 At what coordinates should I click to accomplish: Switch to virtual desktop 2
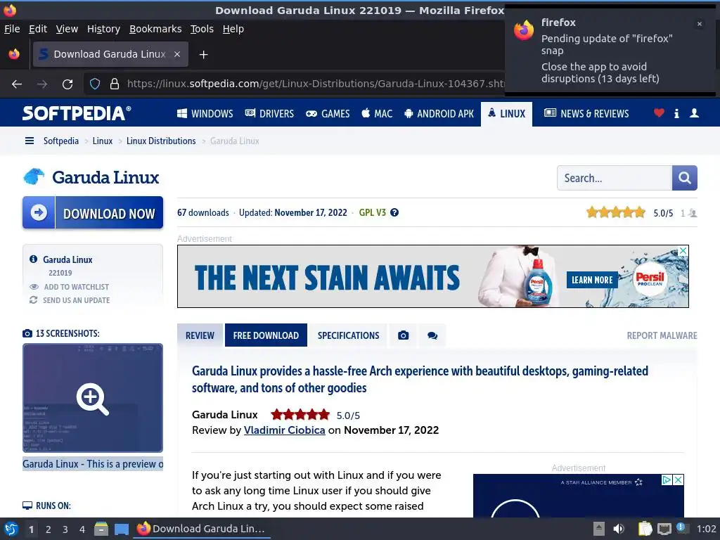49,529
